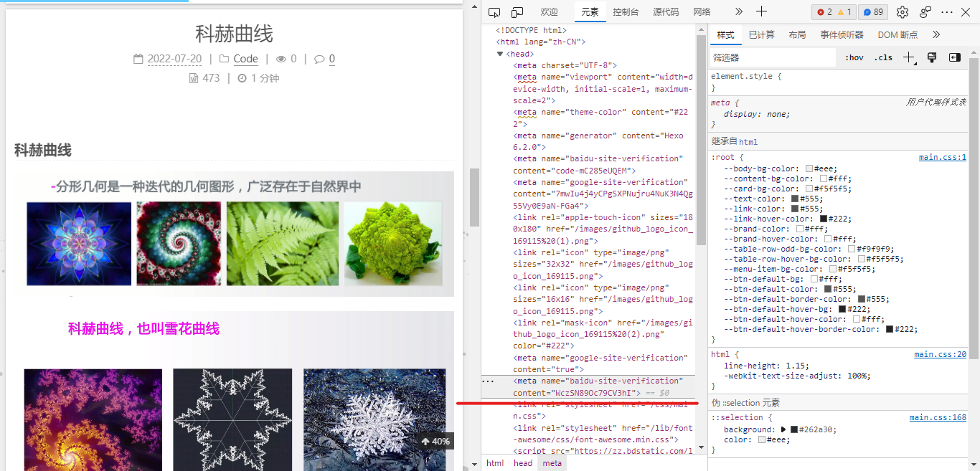This screenshot has width=980, height=471.
Task: Click folder icon beside Code category
Action: 225,59
